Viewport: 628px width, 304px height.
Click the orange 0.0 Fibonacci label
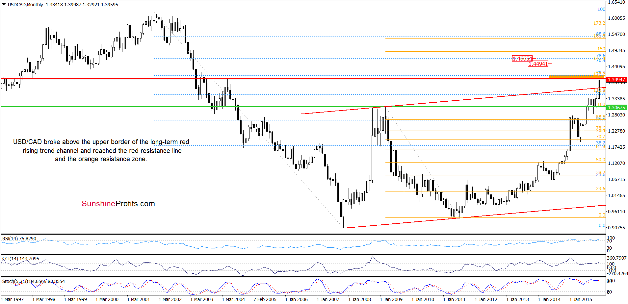coord(602,215)
